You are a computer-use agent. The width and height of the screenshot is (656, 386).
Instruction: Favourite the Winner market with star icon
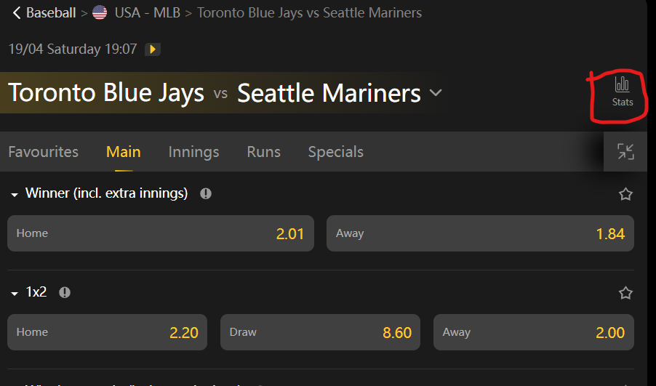click(x=625, y=194)
